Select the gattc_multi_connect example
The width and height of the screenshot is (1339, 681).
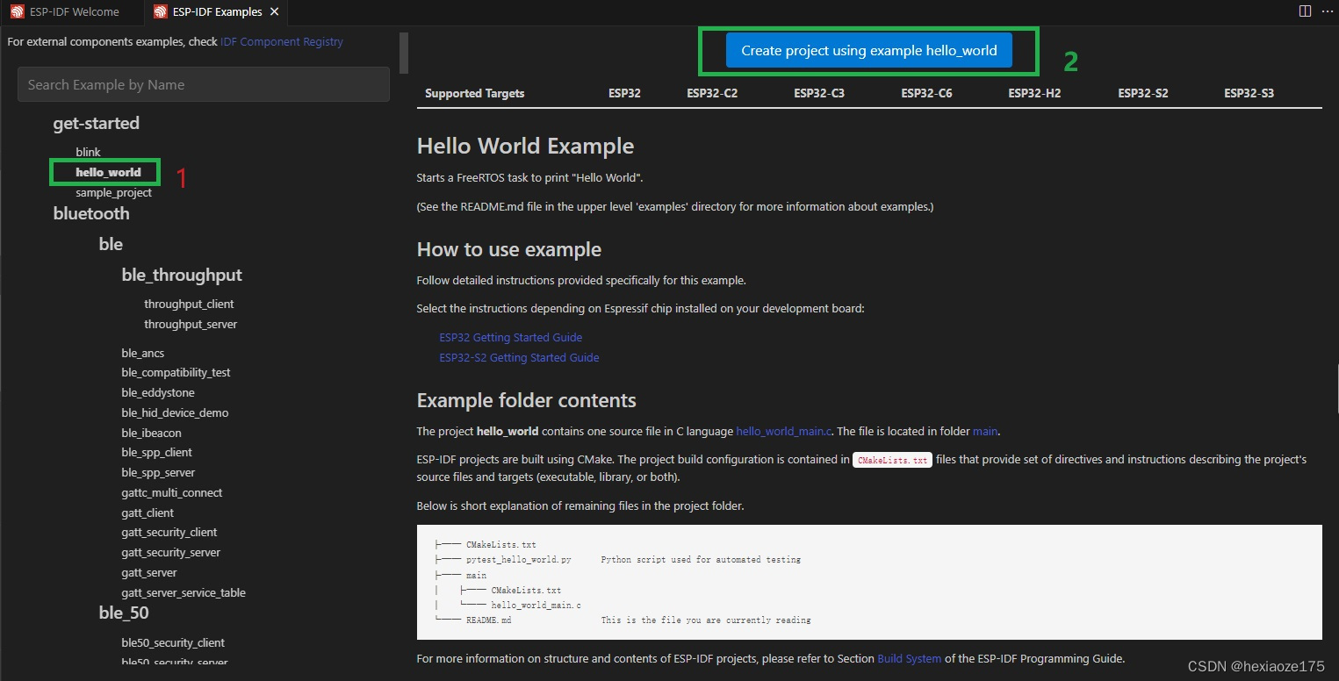[172, 492]
